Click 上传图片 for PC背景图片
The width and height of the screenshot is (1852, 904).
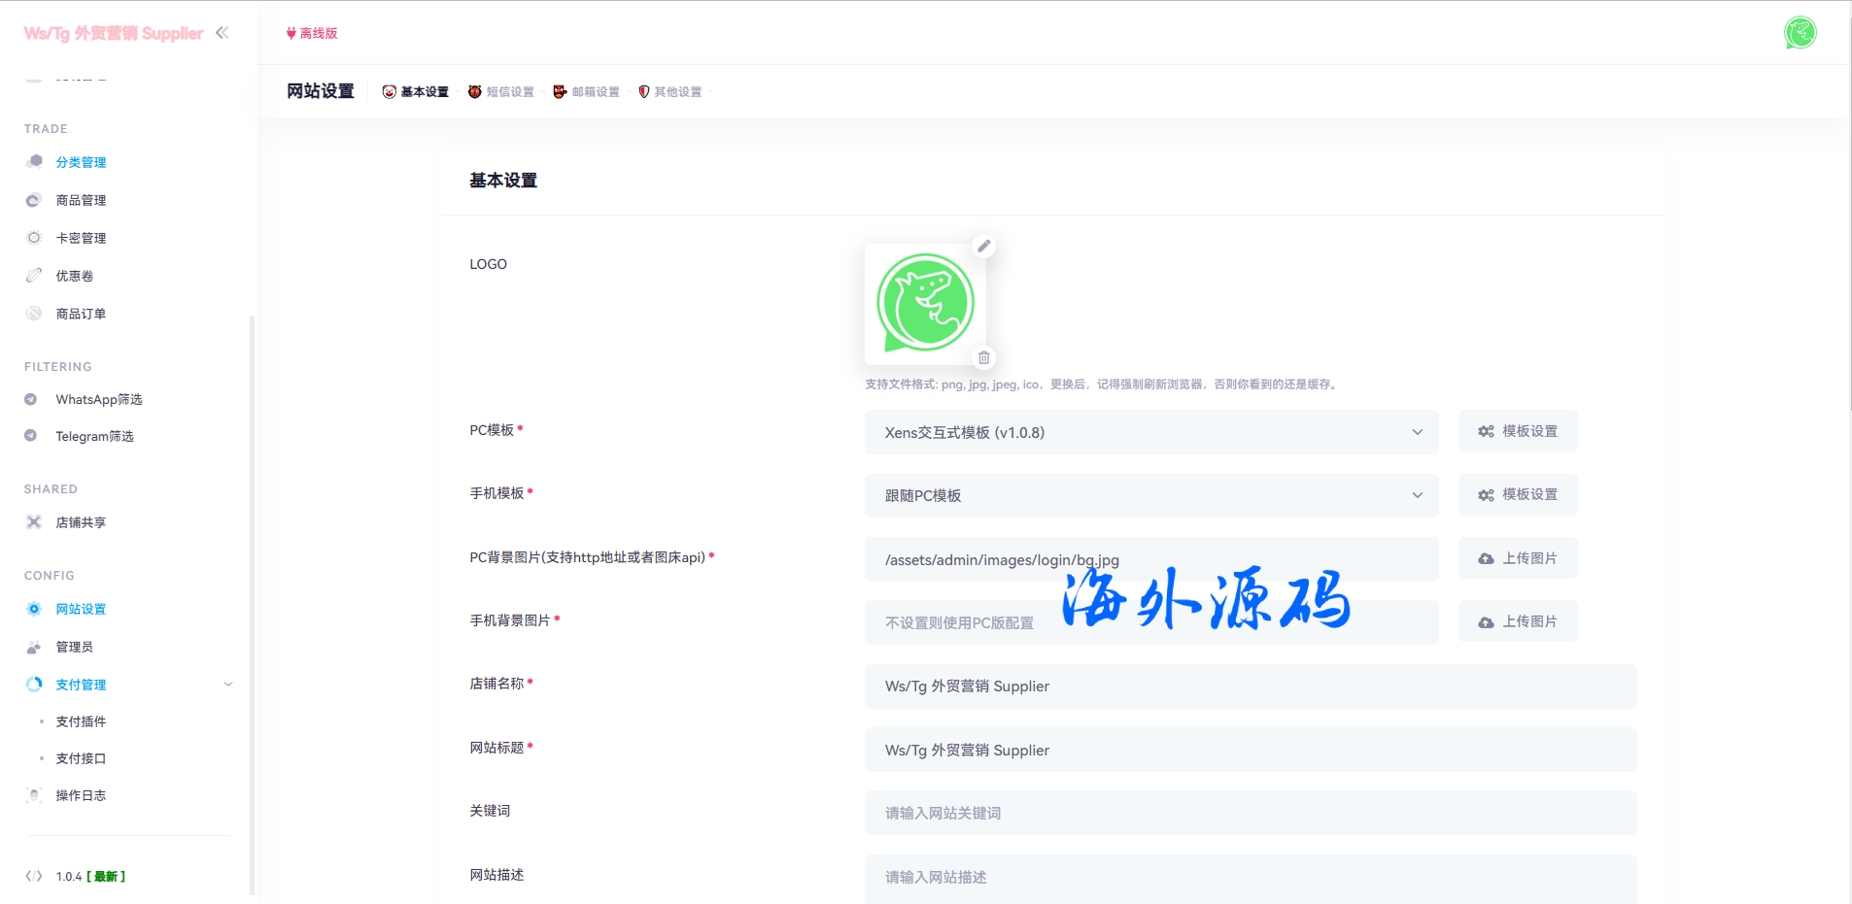point(1517,558)
